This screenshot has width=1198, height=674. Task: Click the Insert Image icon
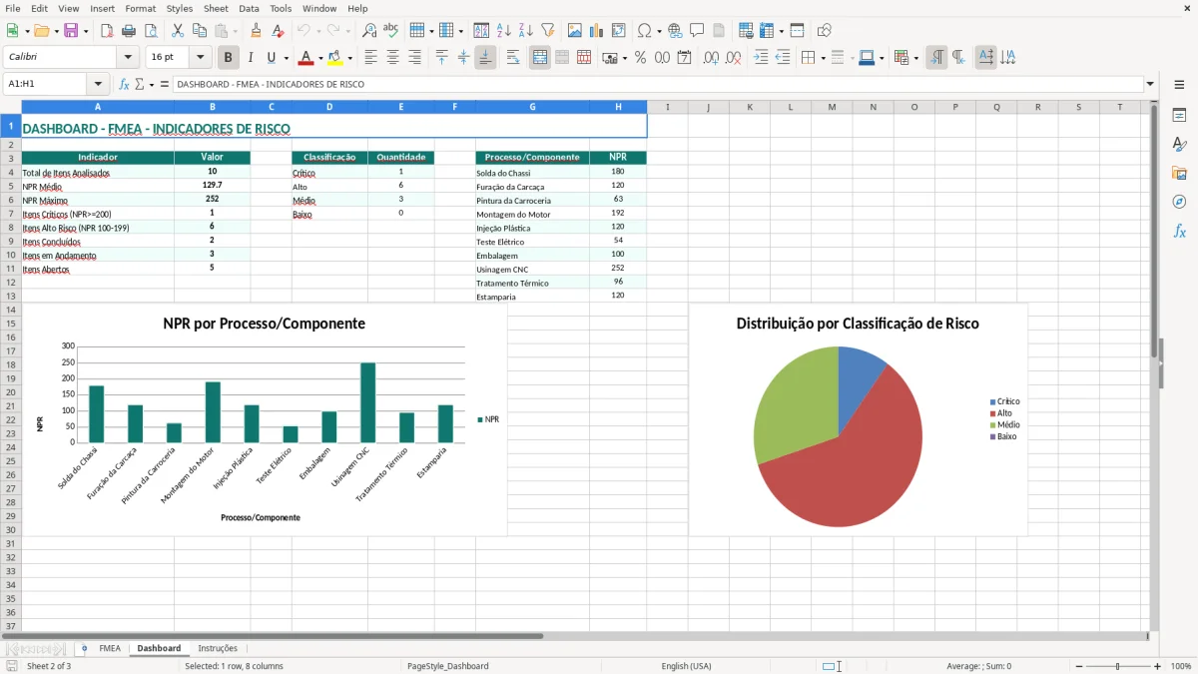575,31
